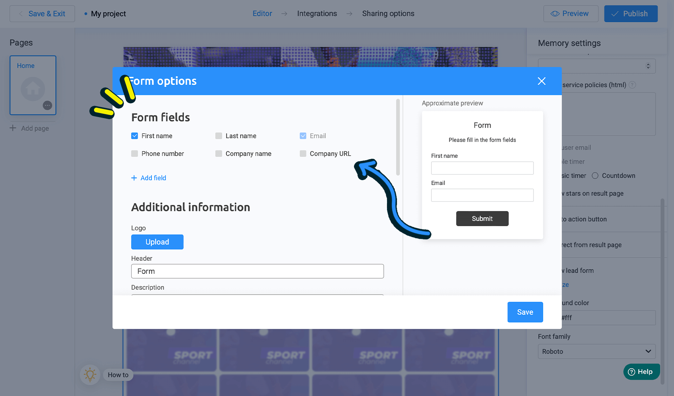Go to Integrations step
This screenshot has height=396, width=674.
(317, 13)
